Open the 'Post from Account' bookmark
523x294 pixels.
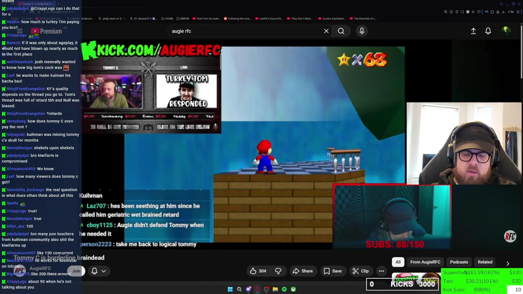tap(206, 18)
